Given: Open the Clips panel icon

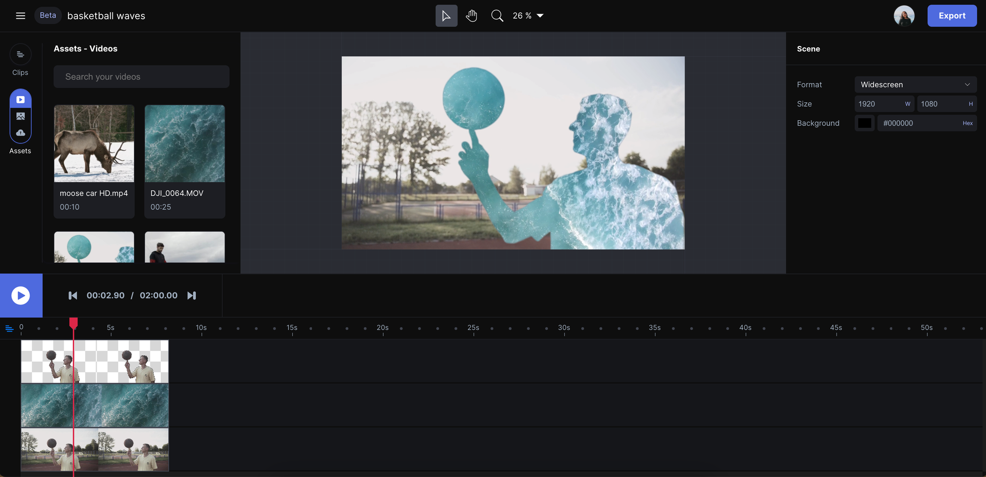Looking at the screenshot, I should pyautogui.click(x=20, y=55).
